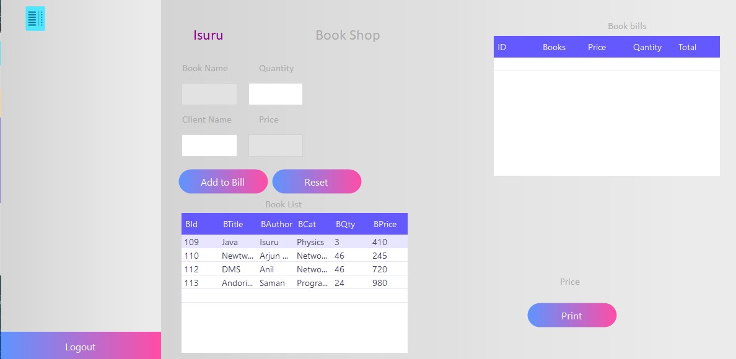The height and width of the screenshot is (359, 736).
Task: Click the BPrice column header
Action: click(x=385, y=224)
